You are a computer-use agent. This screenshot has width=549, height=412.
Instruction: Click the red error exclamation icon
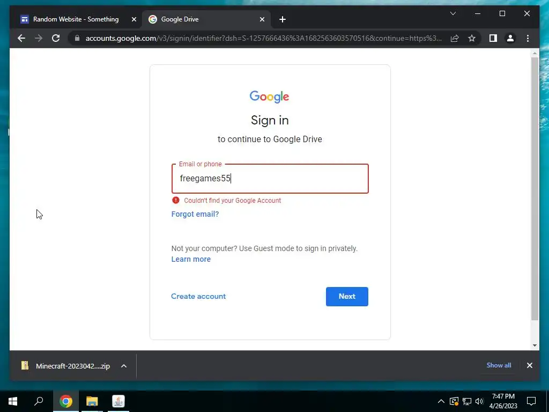176,200
